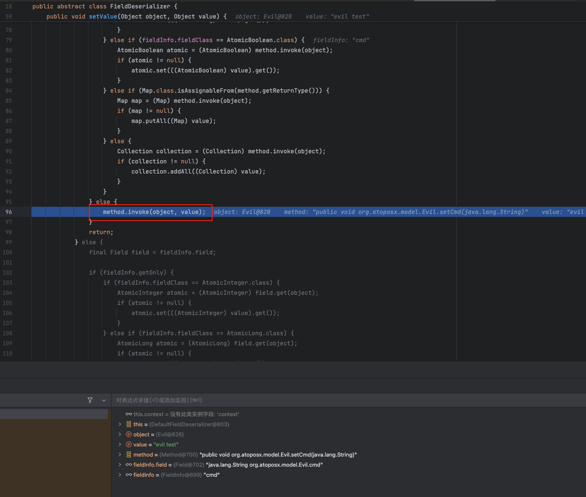Open the dropdown chevron next to filter icon
Viewport: 586px width, 497px height.
104,400
